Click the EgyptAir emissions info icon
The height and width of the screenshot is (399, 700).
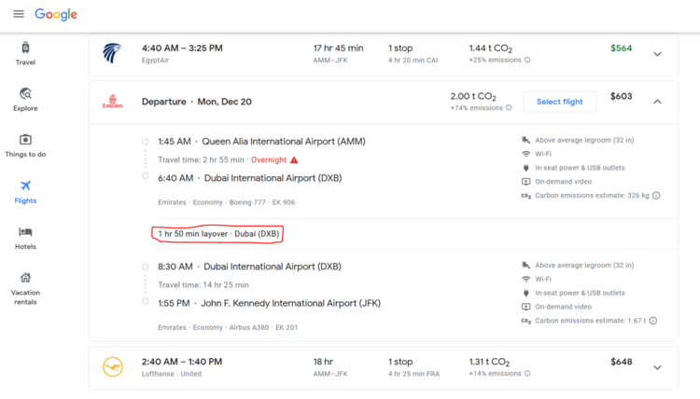[x=527, y=61]
